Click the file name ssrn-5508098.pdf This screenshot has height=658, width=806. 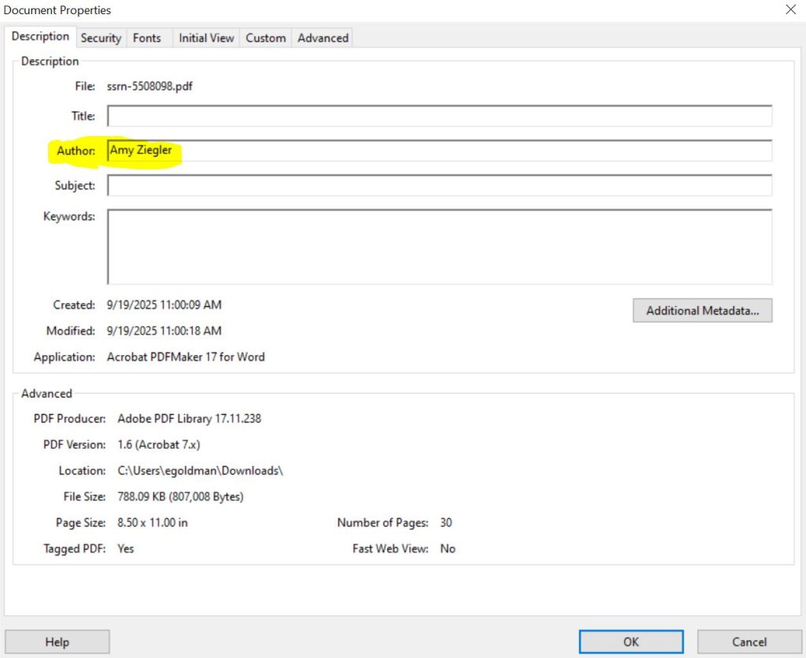(150, 87)
